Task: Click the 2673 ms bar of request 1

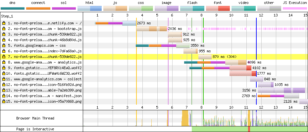Action: pos(116,23)
